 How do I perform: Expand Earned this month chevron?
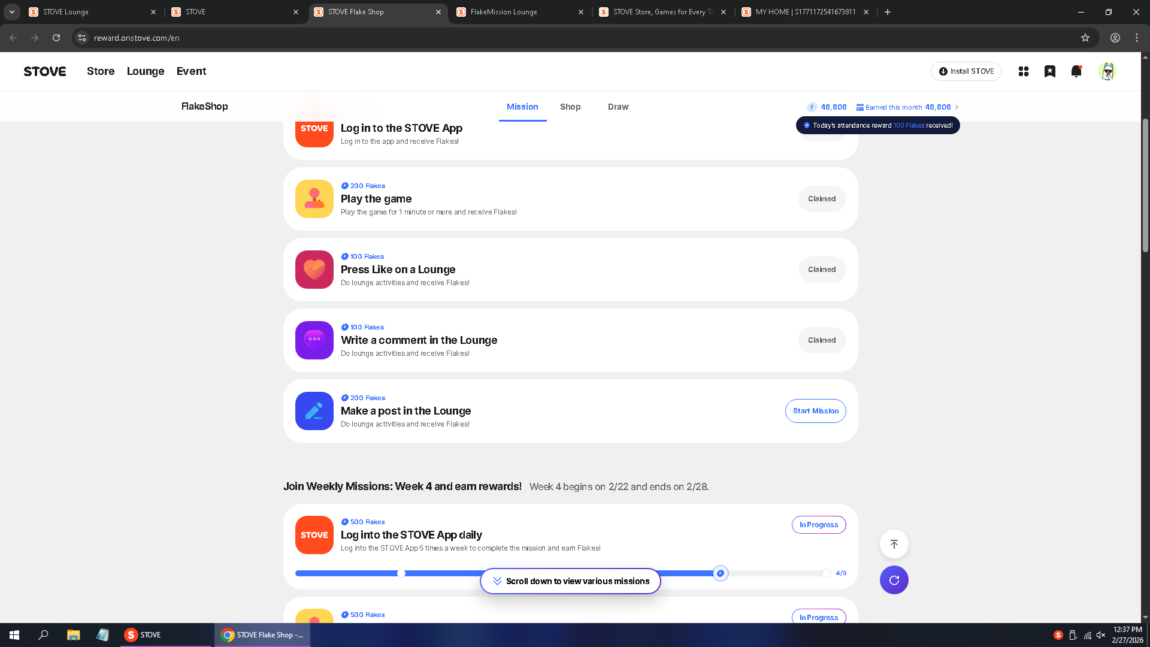pos(957,107)
